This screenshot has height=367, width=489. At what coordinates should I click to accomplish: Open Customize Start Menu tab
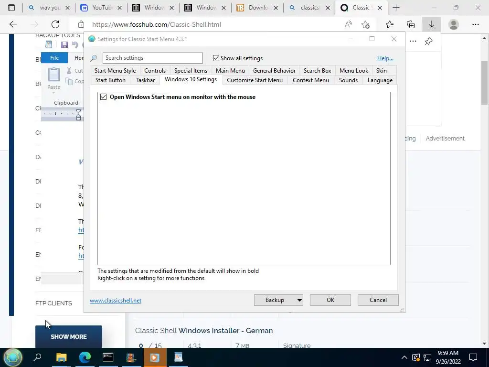(x=255, y=80)
